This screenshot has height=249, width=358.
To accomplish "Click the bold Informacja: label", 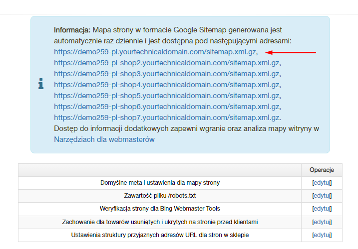I will pyautogui.click(x=72, y=30).
